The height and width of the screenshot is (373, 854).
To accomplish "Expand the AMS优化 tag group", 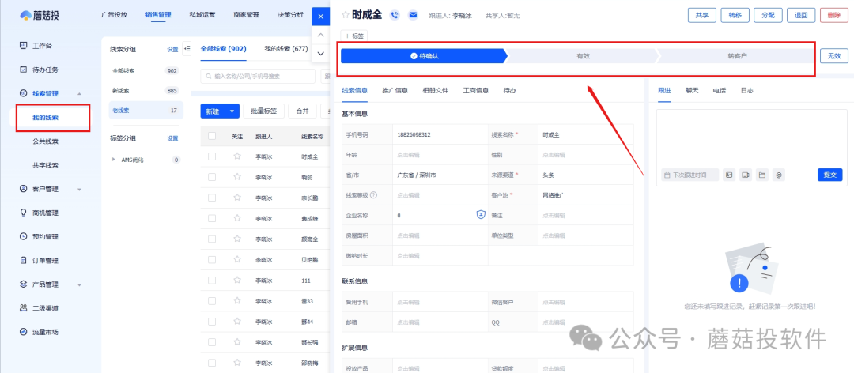I will point(113,160).
